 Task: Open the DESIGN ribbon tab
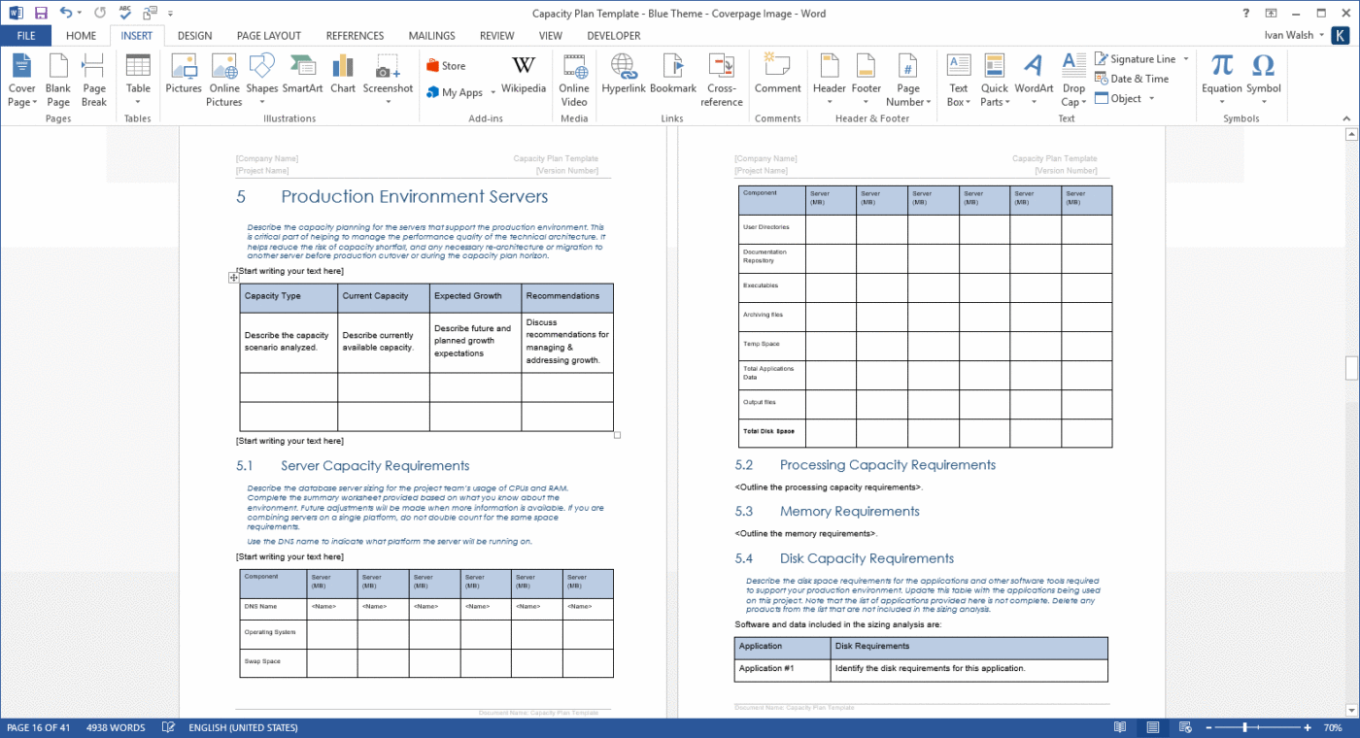coord(194,35)
